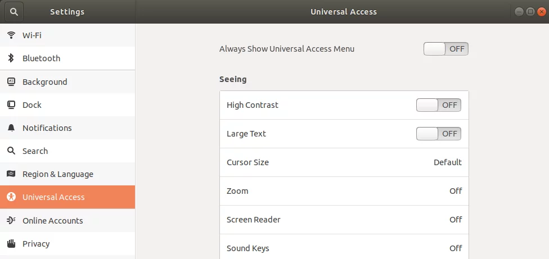Click the Bluetooth symbol icon
Screen dimensions: 549x259
point(11,58)
